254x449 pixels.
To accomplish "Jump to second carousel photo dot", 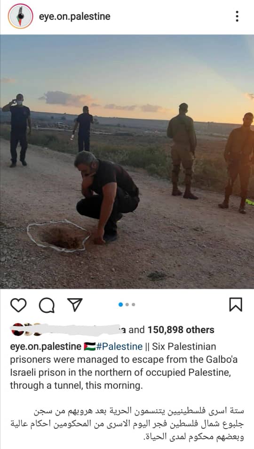I will tap(127, 305).
